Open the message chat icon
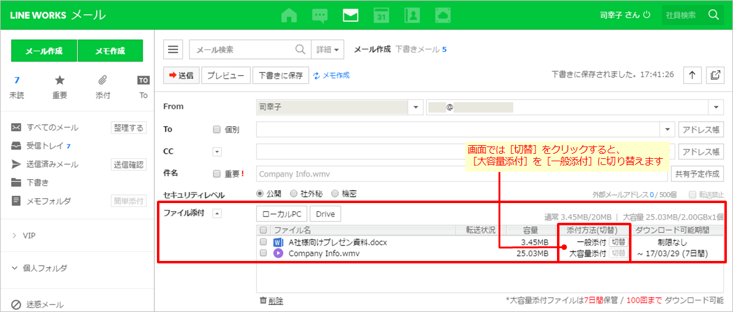The height and width of the screenshot is (312, 733). pos(319,15)
